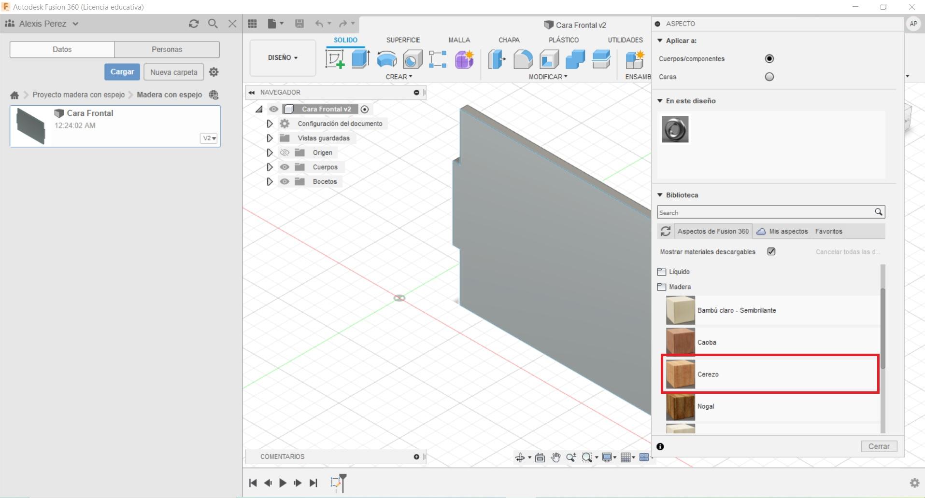This screenshot has width=925, height=498.
Task: Select the Extrude tool icon
Action: pos(361,59)
